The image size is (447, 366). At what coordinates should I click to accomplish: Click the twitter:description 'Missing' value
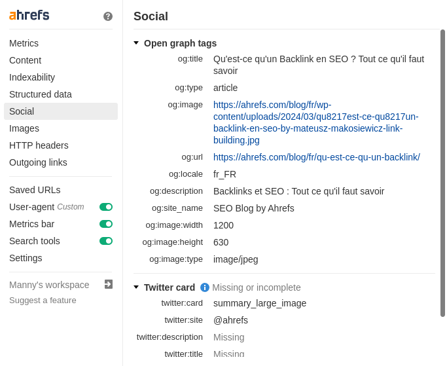(229, 337)
